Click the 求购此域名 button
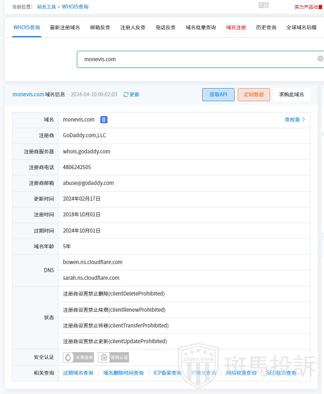 [291, 94]
